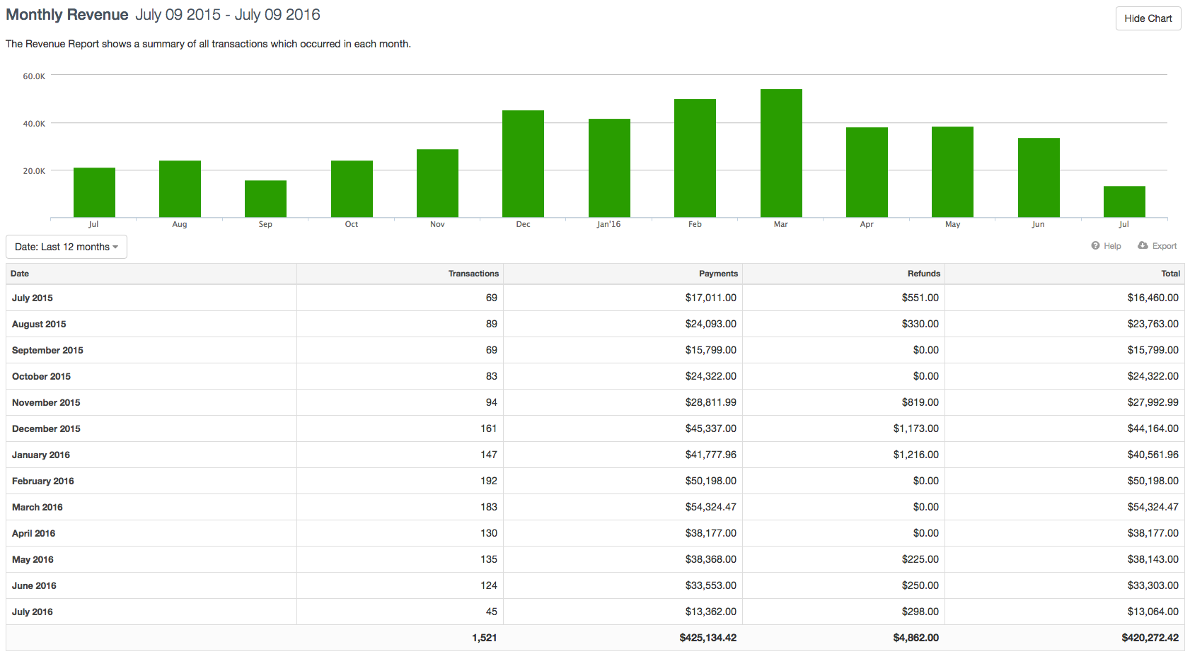The width and height of the screenshot is (1190, 666).
Task: Select the Mar bar in chart
Action: pos(781,153)
